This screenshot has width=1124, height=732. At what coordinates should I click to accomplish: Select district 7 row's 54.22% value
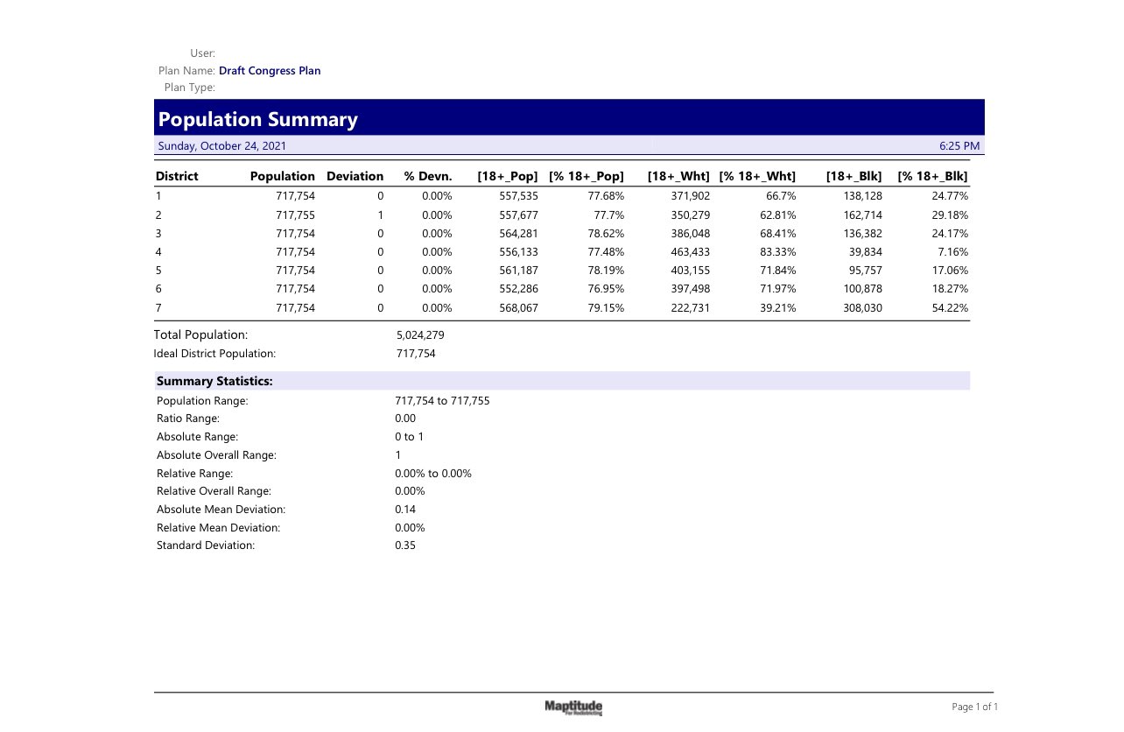tap(951, 308)
